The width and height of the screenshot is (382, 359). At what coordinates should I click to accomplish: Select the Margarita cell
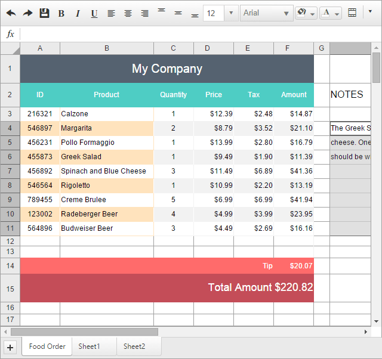(107, 128)
